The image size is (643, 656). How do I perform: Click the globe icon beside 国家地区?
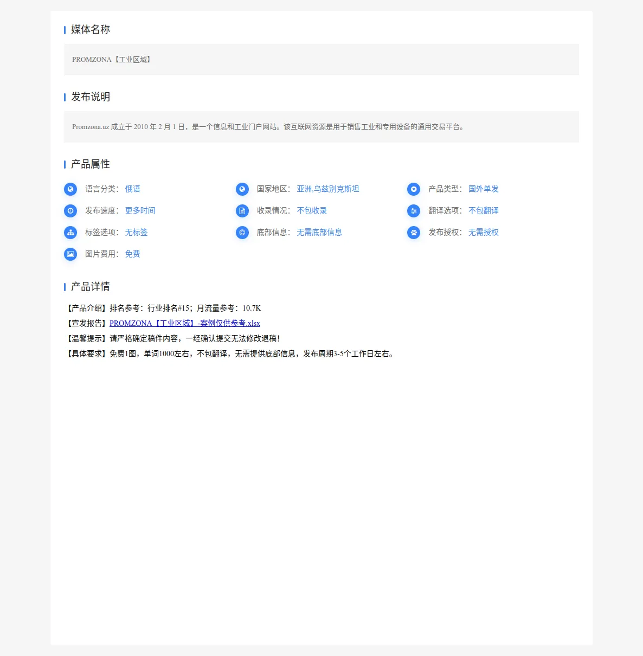pos(242,189)
